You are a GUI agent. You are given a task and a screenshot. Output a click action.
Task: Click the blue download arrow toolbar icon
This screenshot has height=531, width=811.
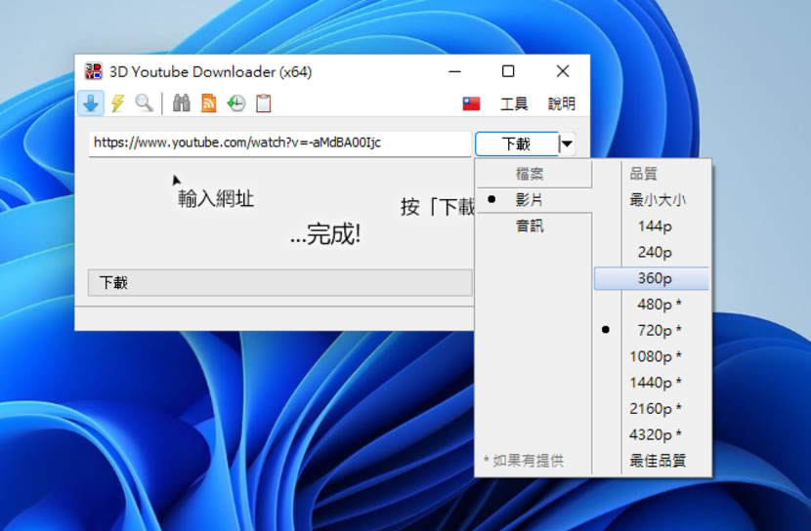coord(91,103)
